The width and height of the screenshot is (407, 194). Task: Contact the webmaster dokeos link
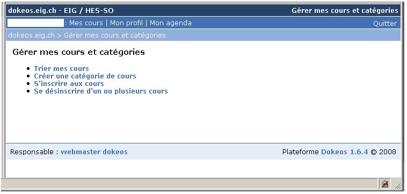pos(94,152)
